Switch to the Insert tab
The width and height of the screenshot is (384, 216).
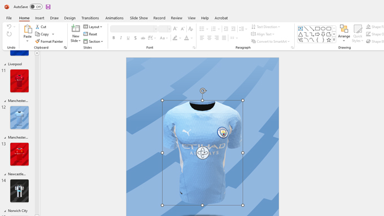40,18
